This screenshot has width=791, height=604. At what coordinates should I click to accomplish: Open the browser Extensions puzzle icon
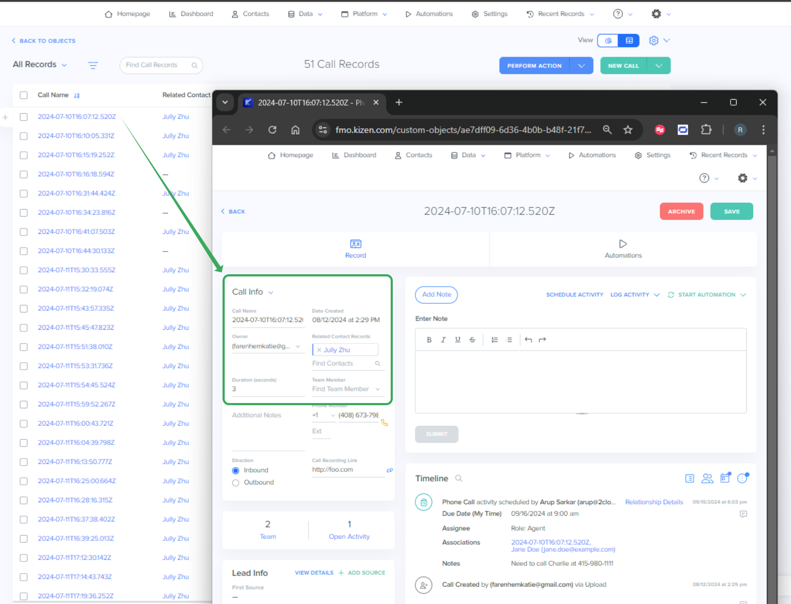coord(706,130)
